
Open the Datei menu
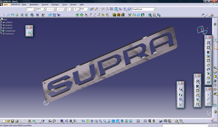[x=24, y=5]
